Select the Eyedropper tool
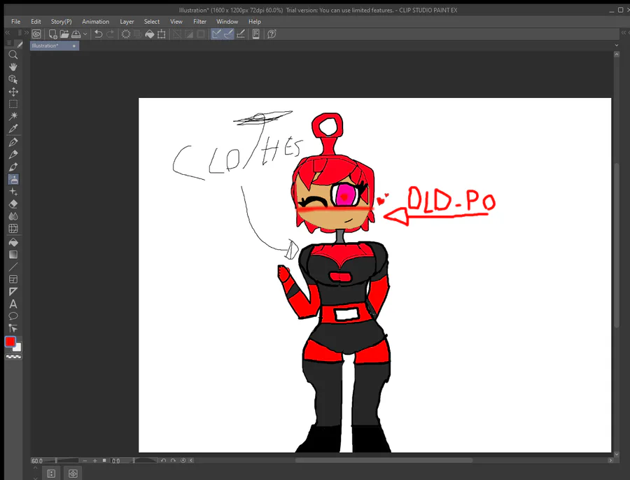The image size is (630, 480). click(13, 129)
